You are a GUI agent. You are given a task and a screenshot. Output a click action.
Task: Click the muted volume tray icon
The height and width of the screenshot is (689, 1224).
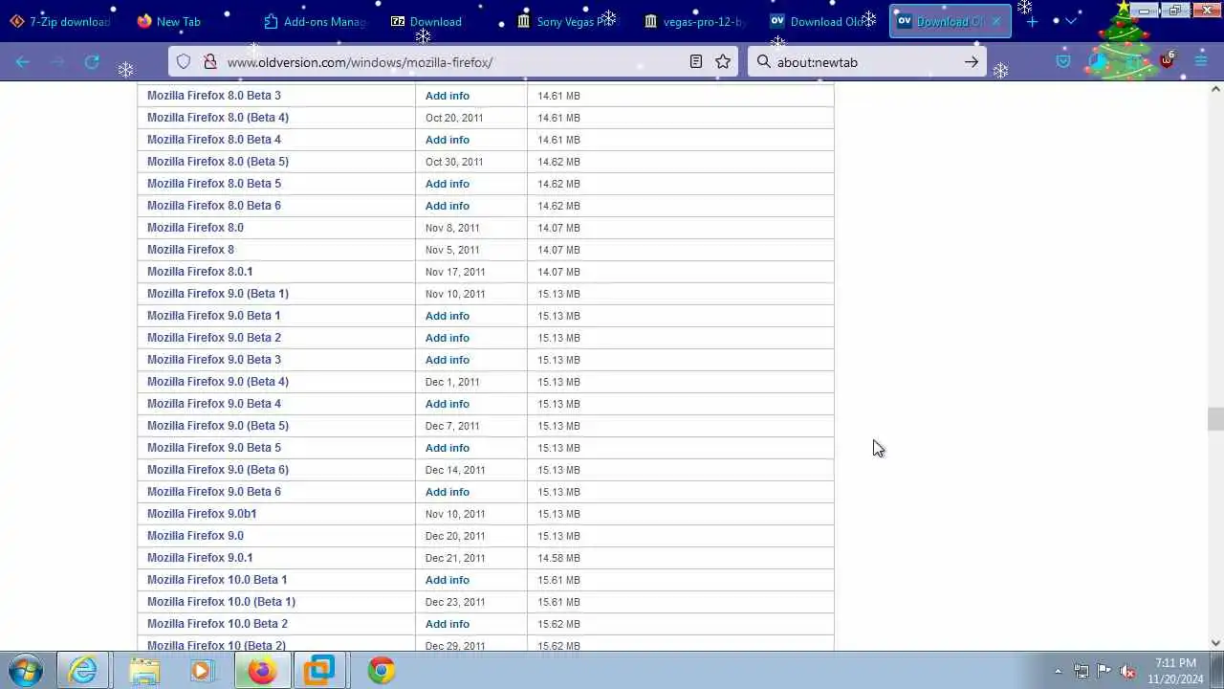coord(1127,671)
